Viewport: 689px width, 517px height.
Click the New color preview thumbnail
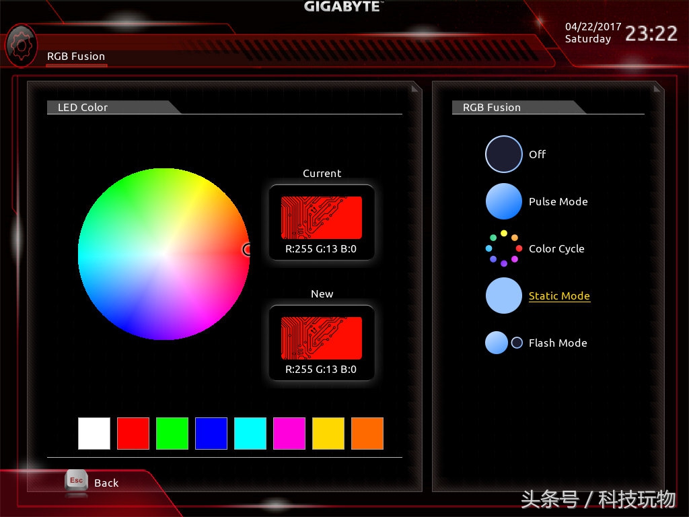click(322, 338)
